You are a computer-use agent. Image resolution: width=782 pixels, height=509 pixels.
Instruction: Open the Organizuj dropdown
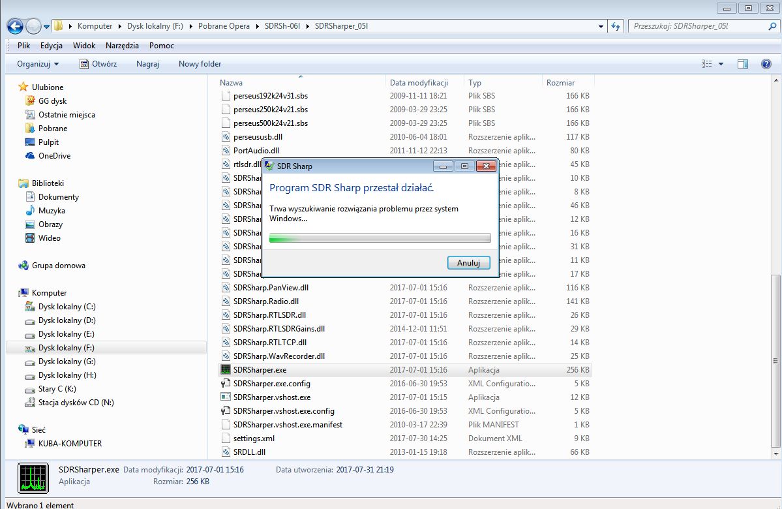pyautogui.click(x=38, y=64)
